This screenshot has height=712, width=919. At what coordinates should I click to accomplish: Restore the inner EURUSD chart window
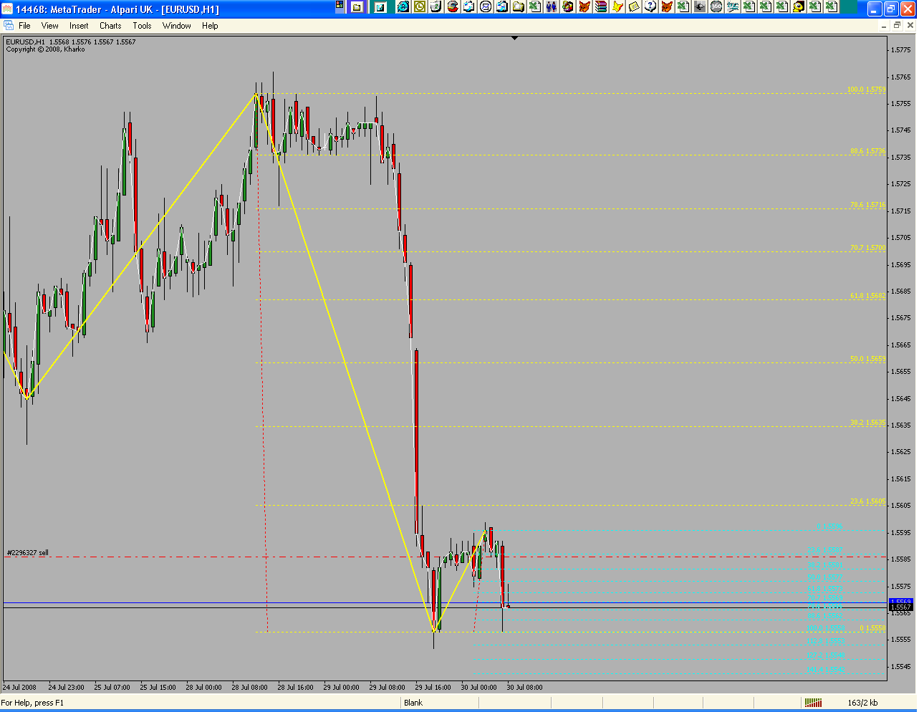[897, 26]
